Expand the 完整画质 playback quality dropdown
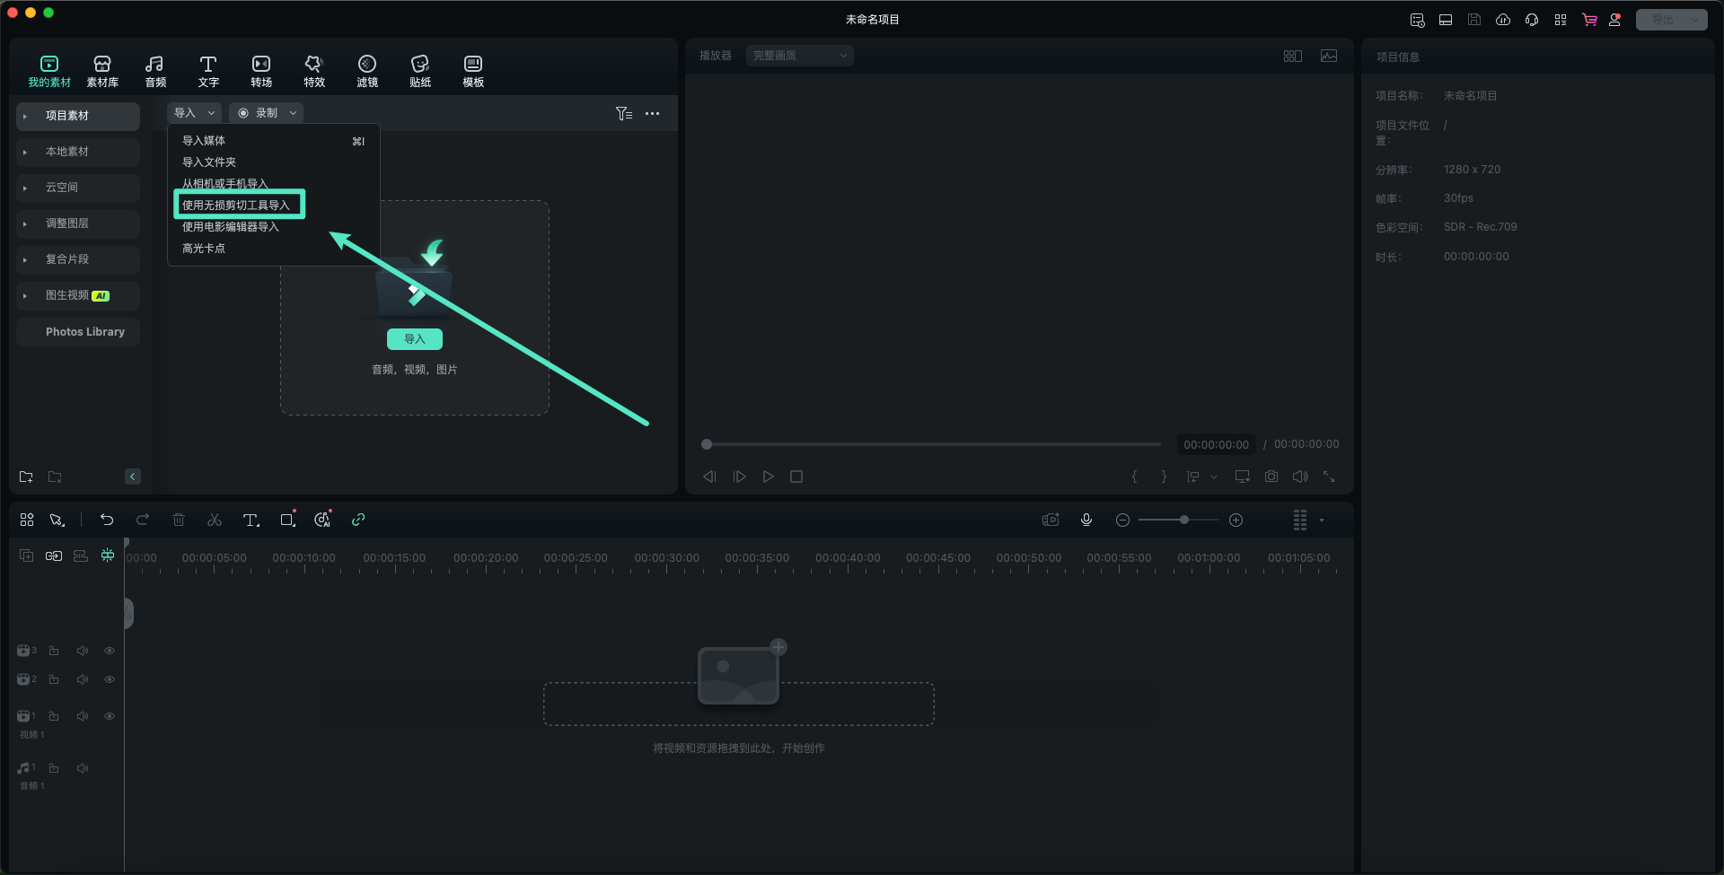 [x=799, y=56]
